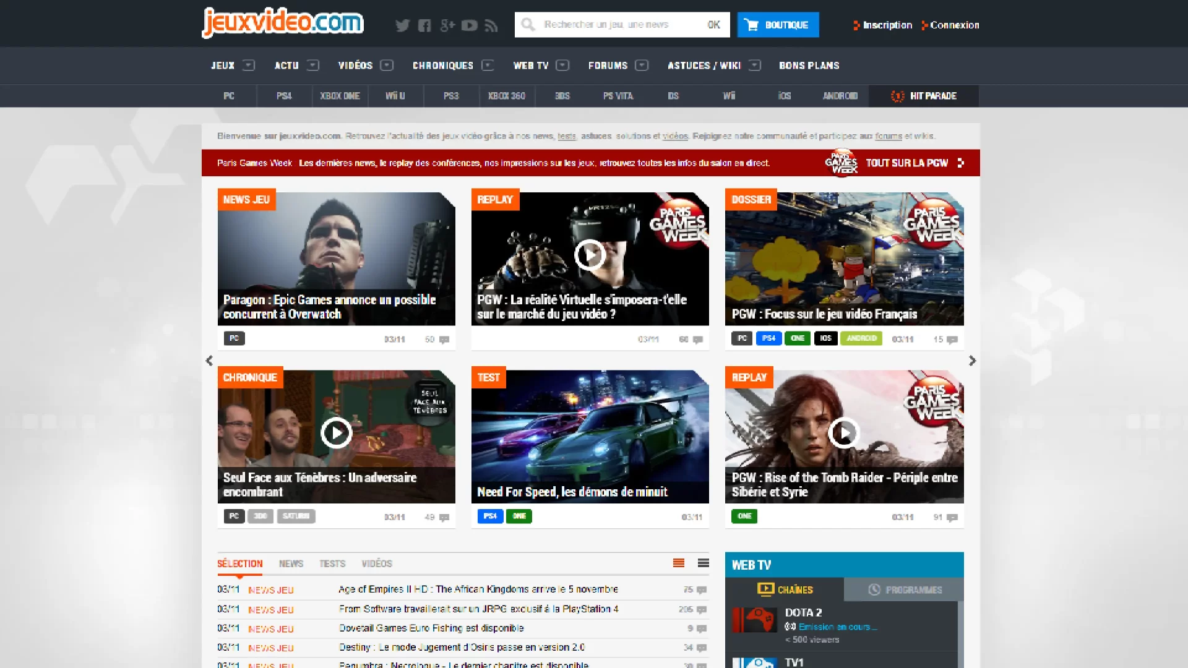Go to previous carousel slide arrow
The width and height of the screenshot is (1188, 668).
point(209,361)
